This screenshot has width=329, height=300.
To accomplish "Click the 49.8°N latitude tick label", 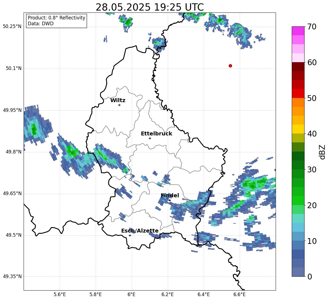I will point(14,152).
